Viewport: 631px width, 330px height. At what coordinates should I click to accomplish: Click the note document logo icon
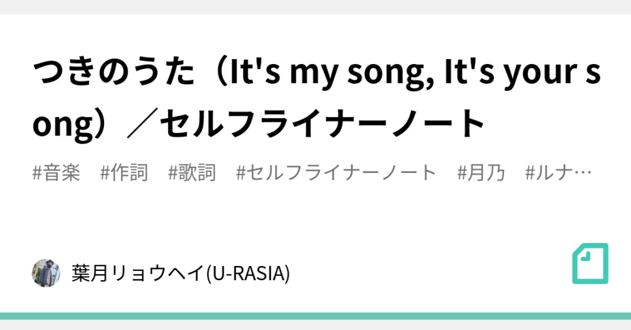pyautogui.click(x=590, y=264)
